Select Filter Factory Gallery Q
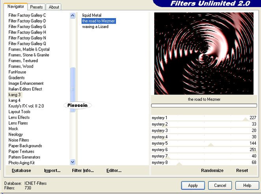This screenshot has height=194, width=261. pyautogui.click(x=27, y=43)
